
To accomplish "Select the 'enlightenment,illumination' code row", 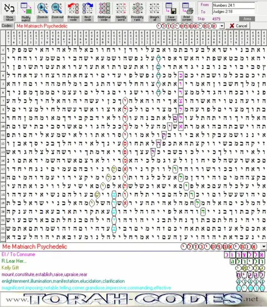I will 133,281.
